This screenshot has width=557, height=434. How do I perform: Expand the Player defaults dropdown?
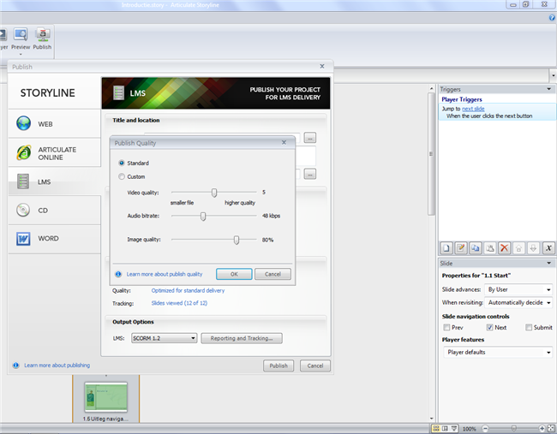pos(497,352)
